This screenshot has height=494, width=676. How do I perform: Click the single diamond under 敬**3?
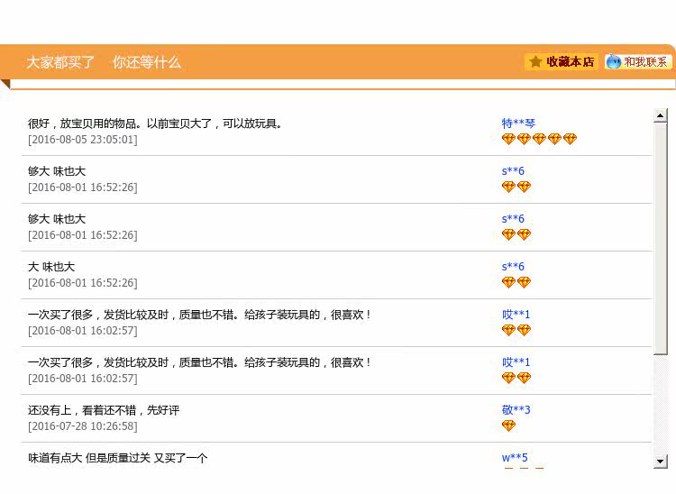pos(508,425)
